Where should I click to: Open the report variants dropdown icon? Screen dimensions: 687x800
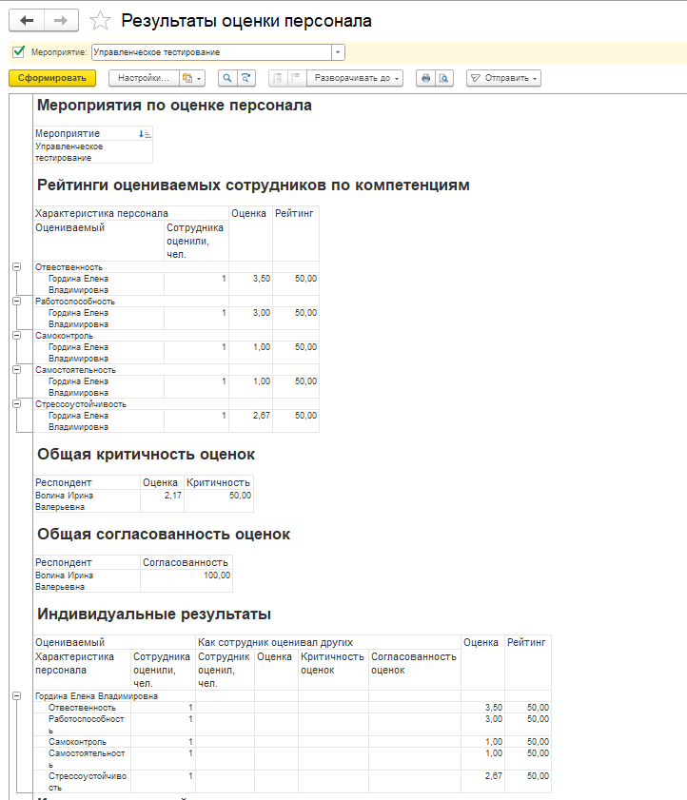pyautogui.click(x=192, y=78)
